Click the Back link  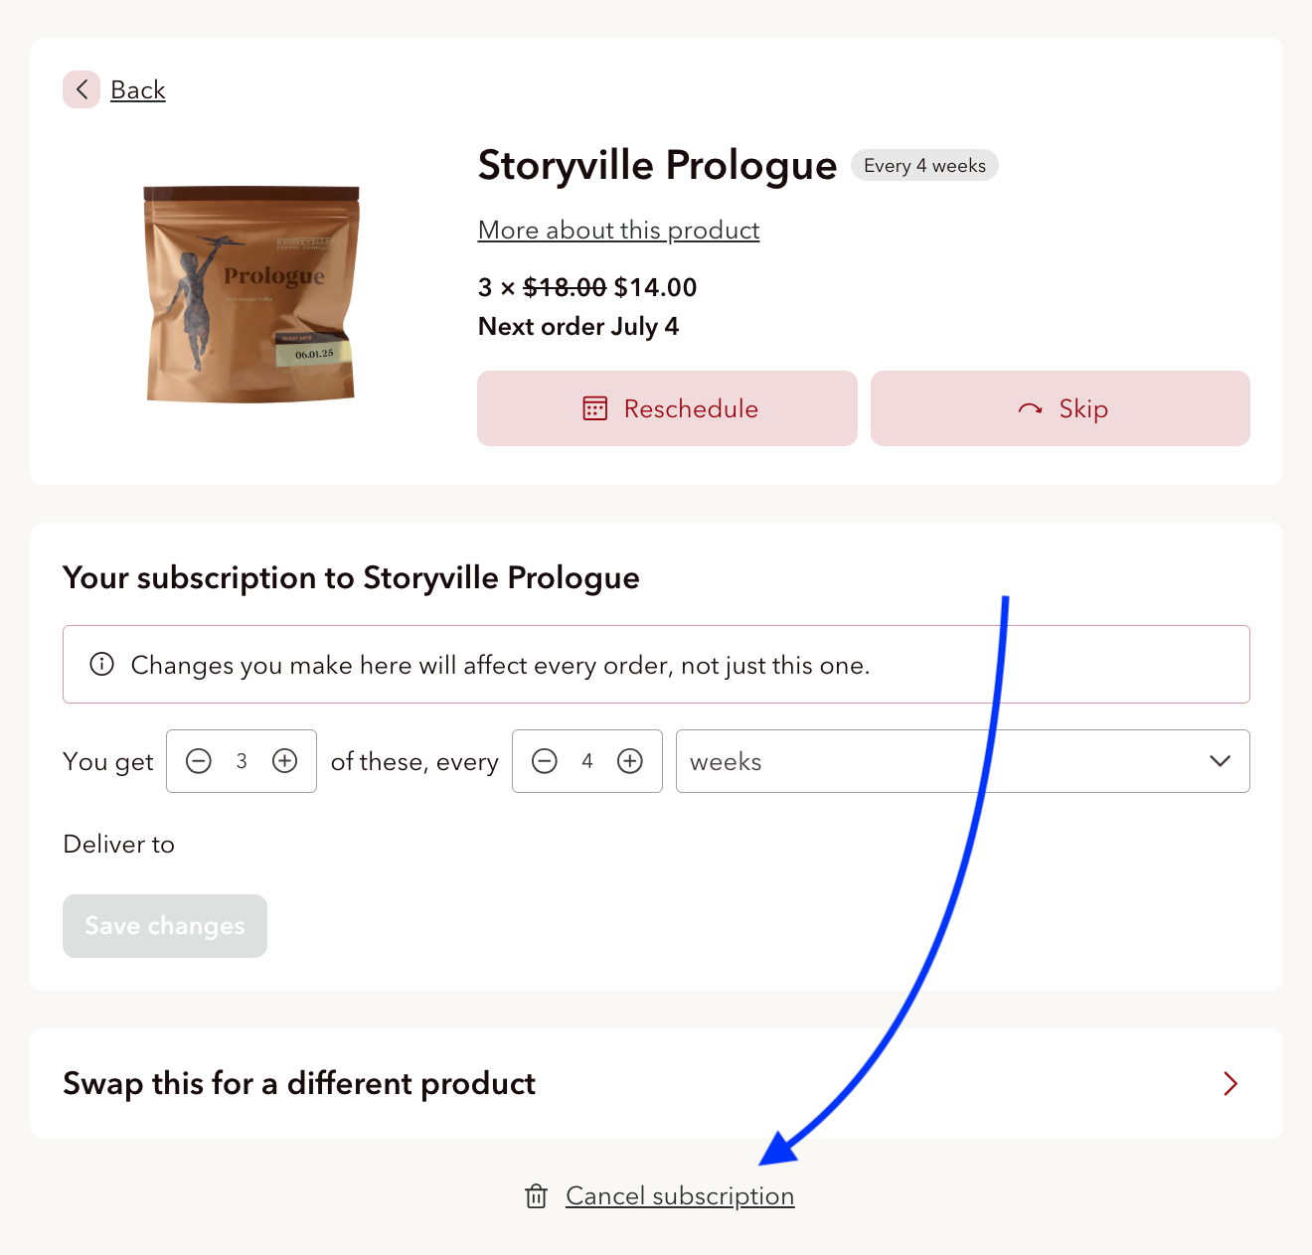tap(138, 89)
